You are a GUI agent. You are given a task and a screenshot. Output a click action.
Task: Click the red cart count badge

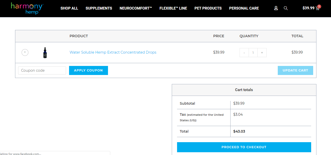[319, 7]
